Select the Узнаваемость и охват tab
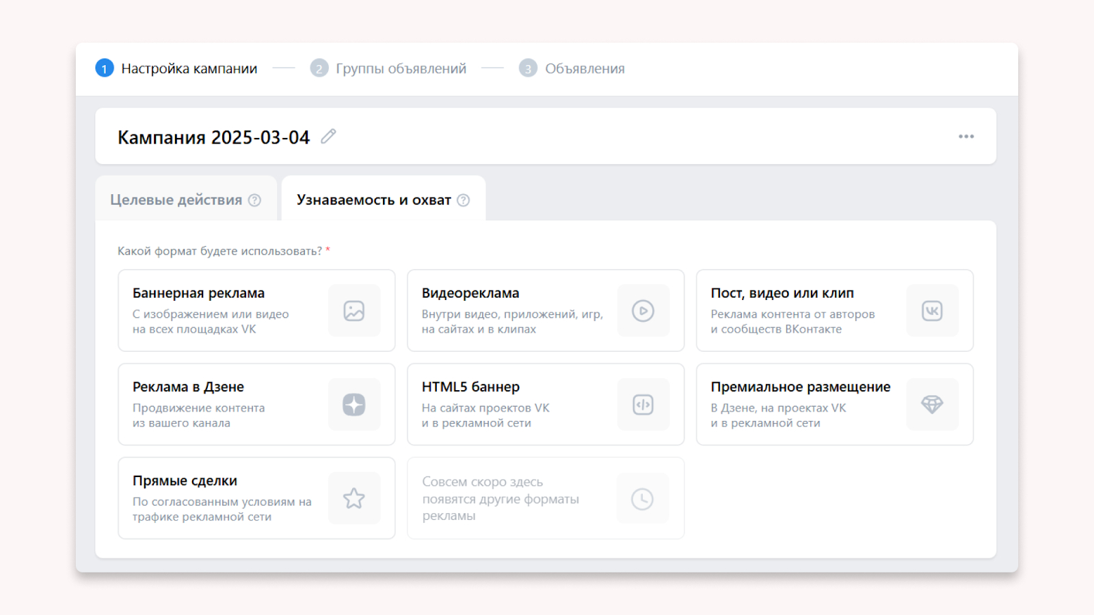The image size is (1094, 615). point(373,200)
